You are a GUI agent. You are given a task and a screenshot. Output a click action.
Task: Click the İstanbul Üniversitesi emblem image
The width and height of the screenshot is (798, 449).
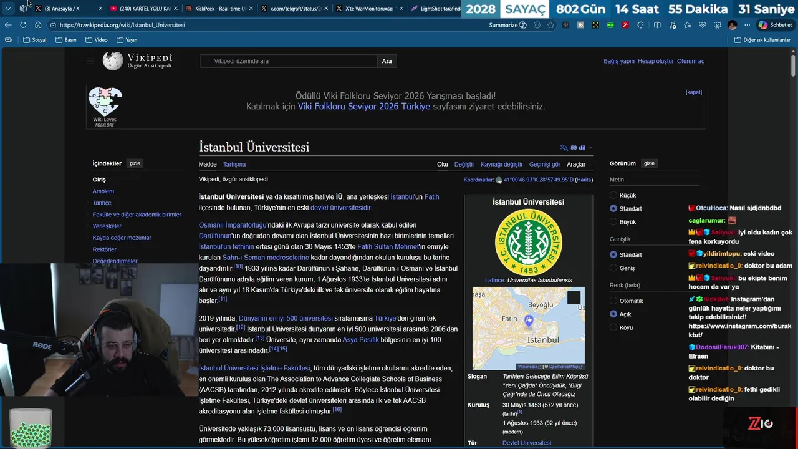529,243
